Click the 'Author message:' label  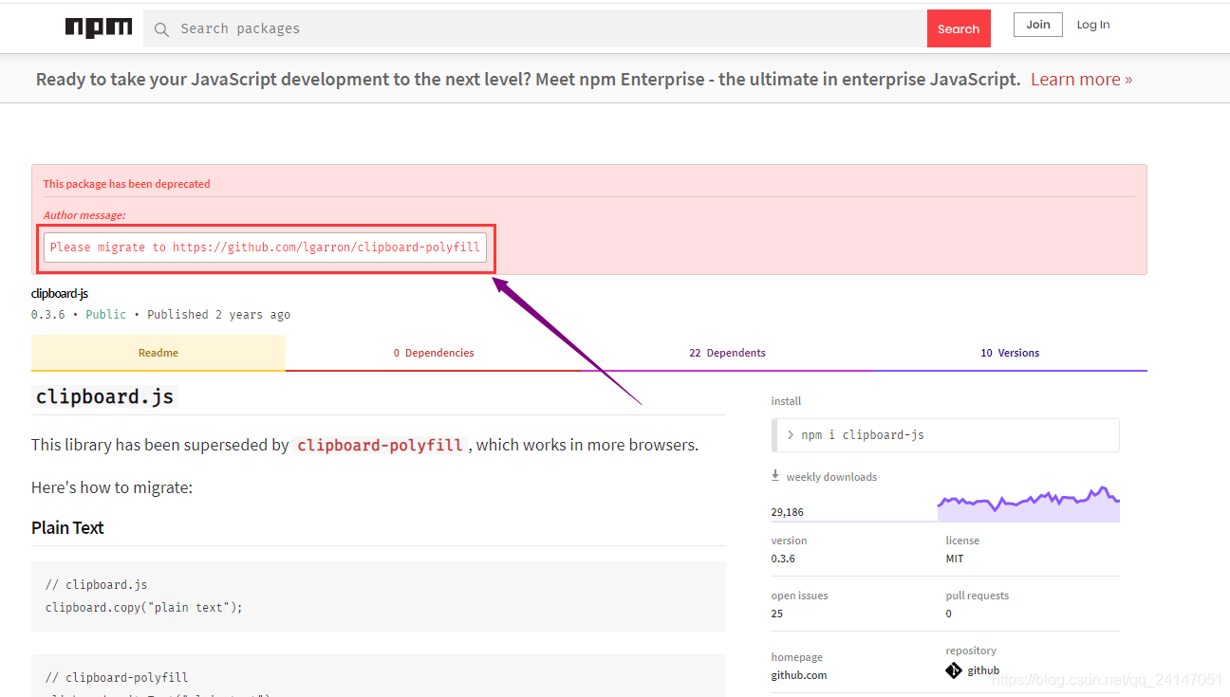(x=84, y=215)
